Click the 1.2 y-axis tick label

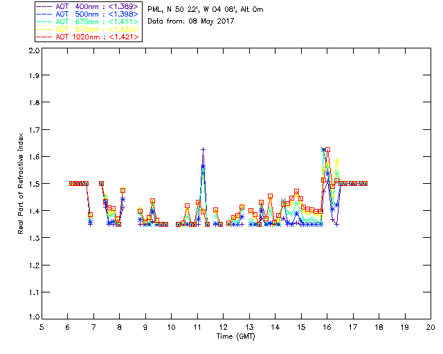tap(34, 265)
